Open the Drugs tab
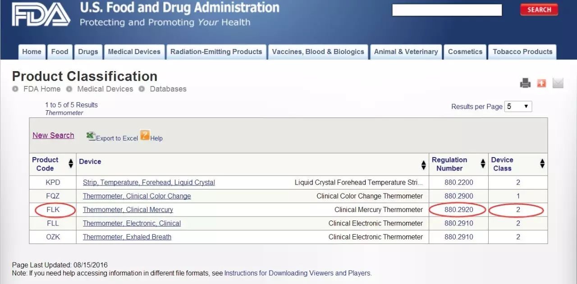Screen dimensions: 577x284 (88, 52)
